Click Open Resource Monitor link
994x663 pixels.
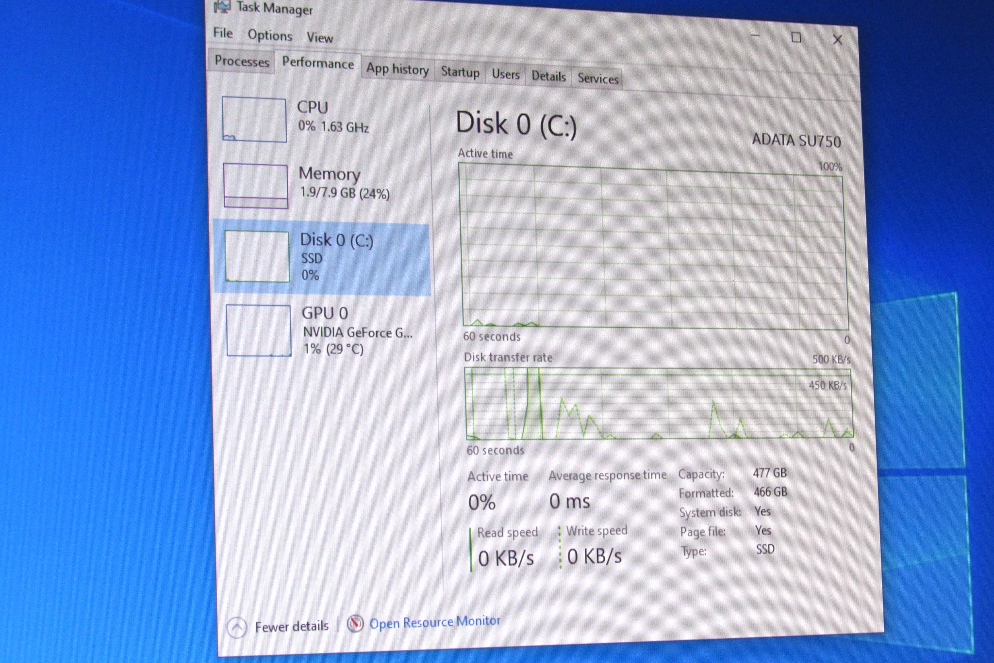(434, 622)
